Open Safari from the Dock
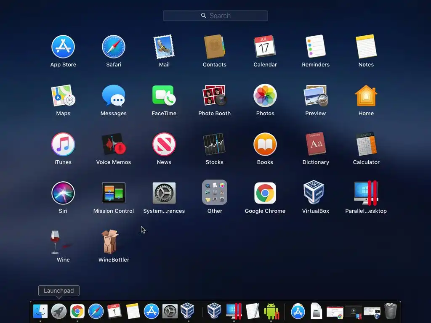 point(96,312)
